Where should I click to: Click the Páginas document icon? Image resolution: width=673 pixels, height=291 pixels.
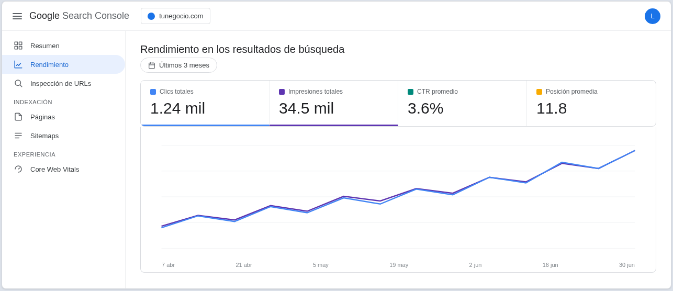click(18, 117)
